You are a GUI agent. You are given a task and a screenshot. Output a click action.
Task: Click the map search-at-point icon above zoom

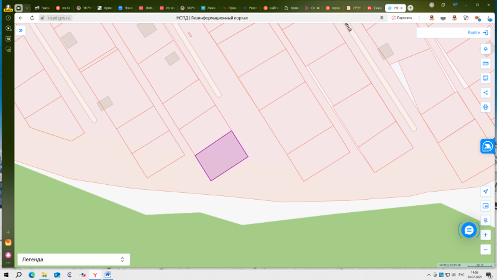pyautogui.click(x=485, y=220)
